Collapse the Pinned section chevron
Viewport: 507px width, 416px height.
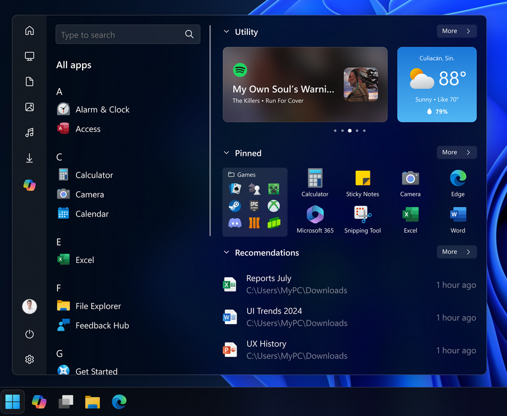pos(227,153)
